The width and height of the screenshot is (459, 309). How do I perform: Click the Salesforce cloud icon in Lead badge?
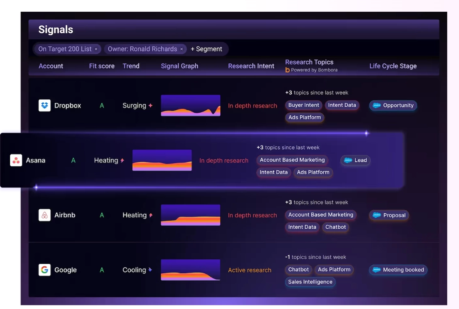(x=348, y=160)
